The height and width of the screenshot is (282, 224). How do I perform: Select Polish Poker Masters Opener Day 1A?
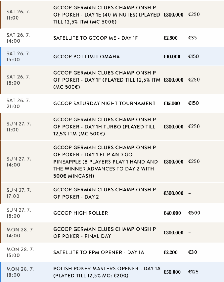click(x=107, y=272)
